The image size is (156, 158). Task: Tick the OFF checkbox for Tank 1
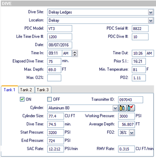pos(49,99)
